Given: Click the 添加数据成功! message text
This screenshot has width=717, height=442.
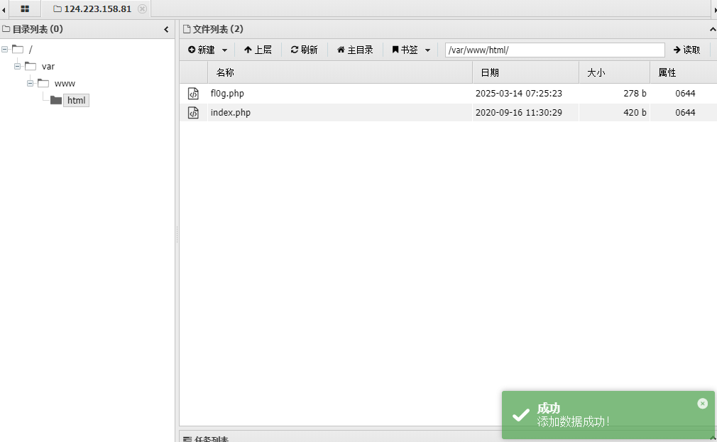Looking at the screenshot, I should [x=573, y=421].
